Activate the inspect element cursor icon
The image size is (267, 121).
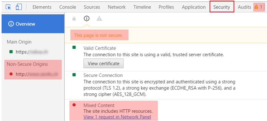click(x=8, y=7)
